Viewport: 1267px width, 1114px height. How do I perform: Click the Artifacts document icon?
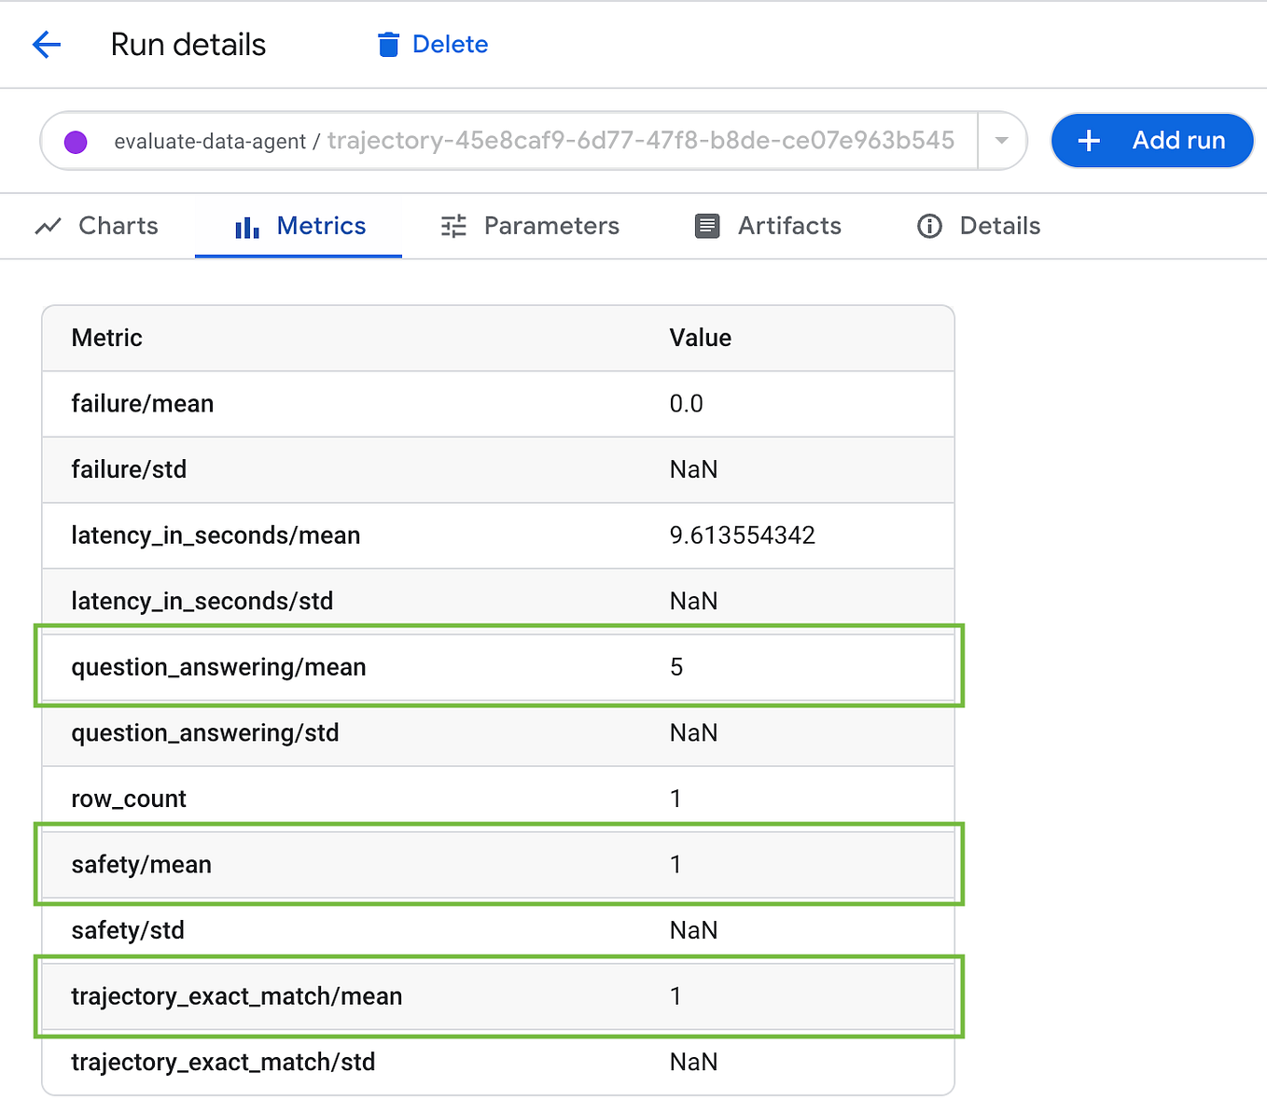tap(706, 226)
